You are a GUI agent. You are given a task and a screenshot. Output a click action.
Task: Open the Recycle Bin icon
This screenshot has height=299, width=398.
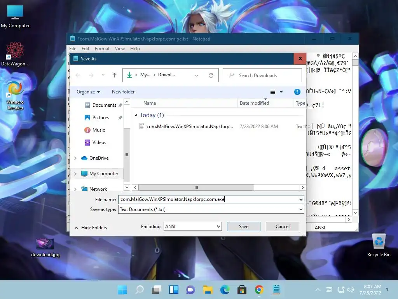click(x=379, y=245)
